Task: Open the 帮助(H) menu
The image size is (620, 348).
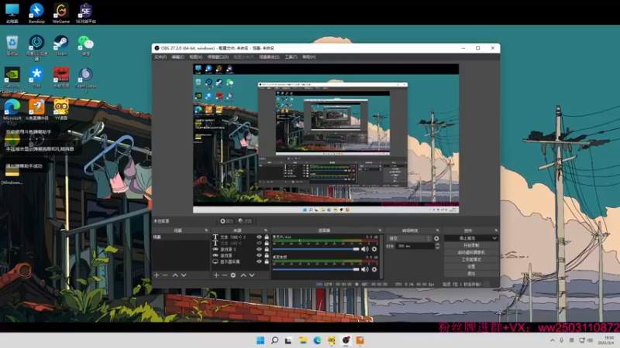Action: (308, 56)
